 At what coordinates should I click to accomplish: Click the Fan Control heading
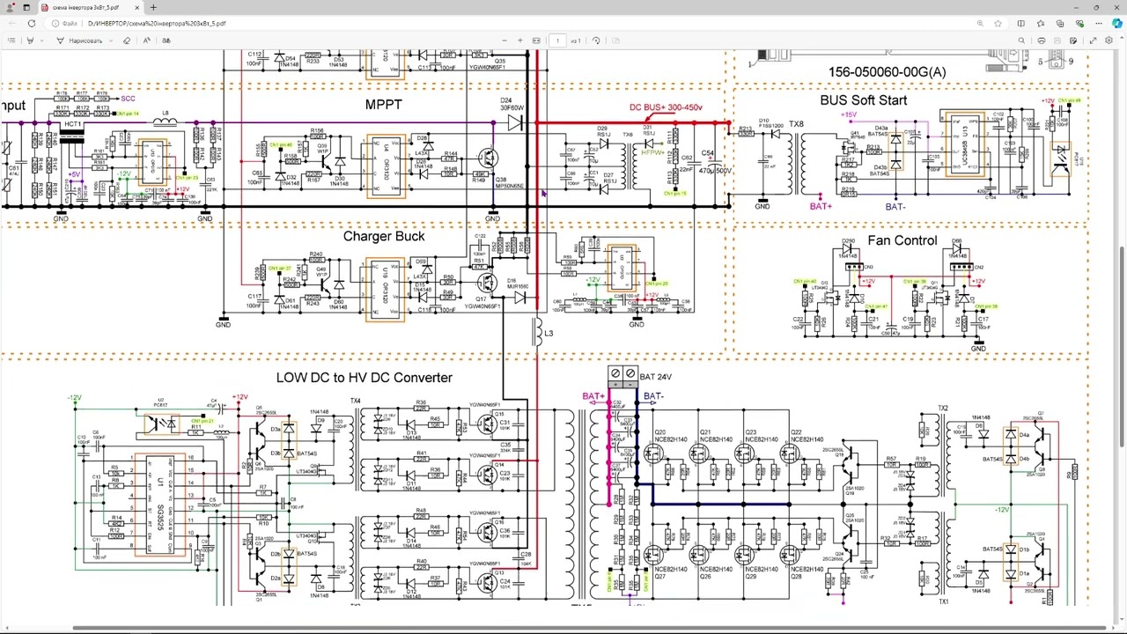[x=902, y=240]
